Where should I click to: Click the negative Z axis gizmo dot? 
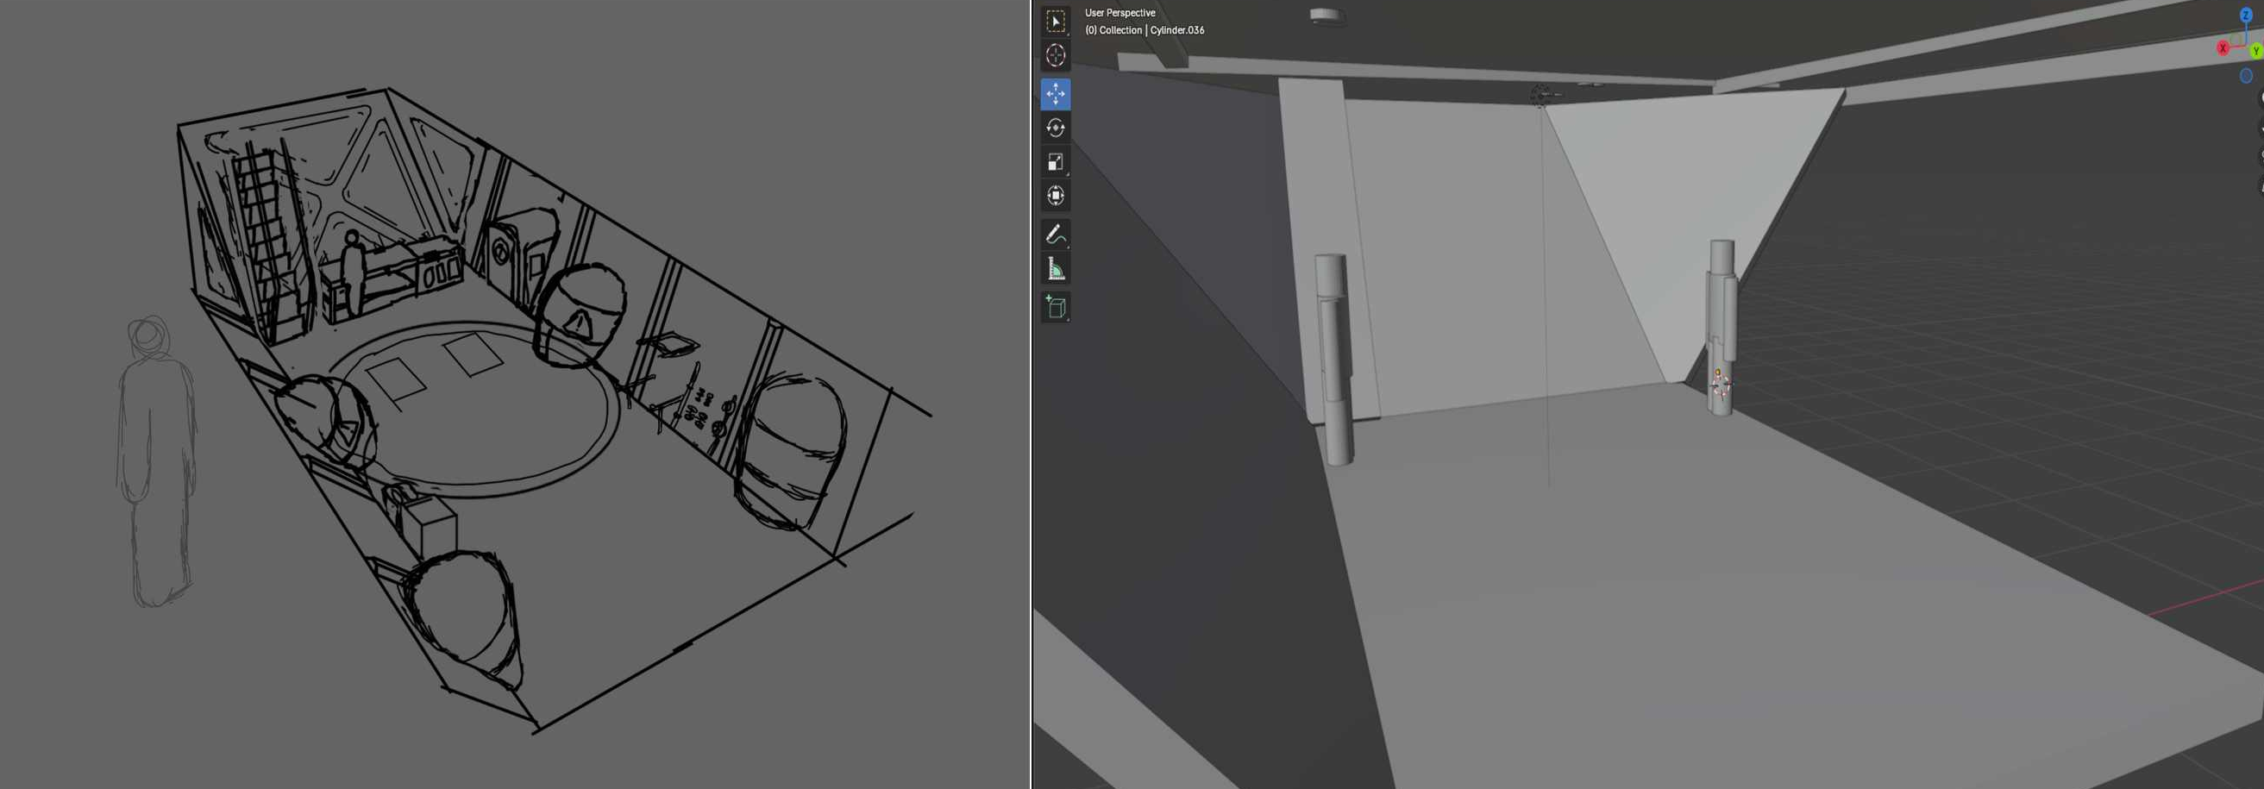click(2246, 77)
